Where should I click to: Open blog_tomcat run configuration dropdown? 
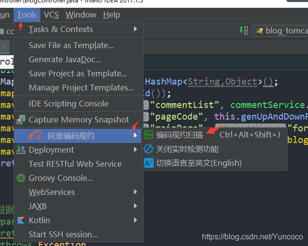tap(280, 31)
